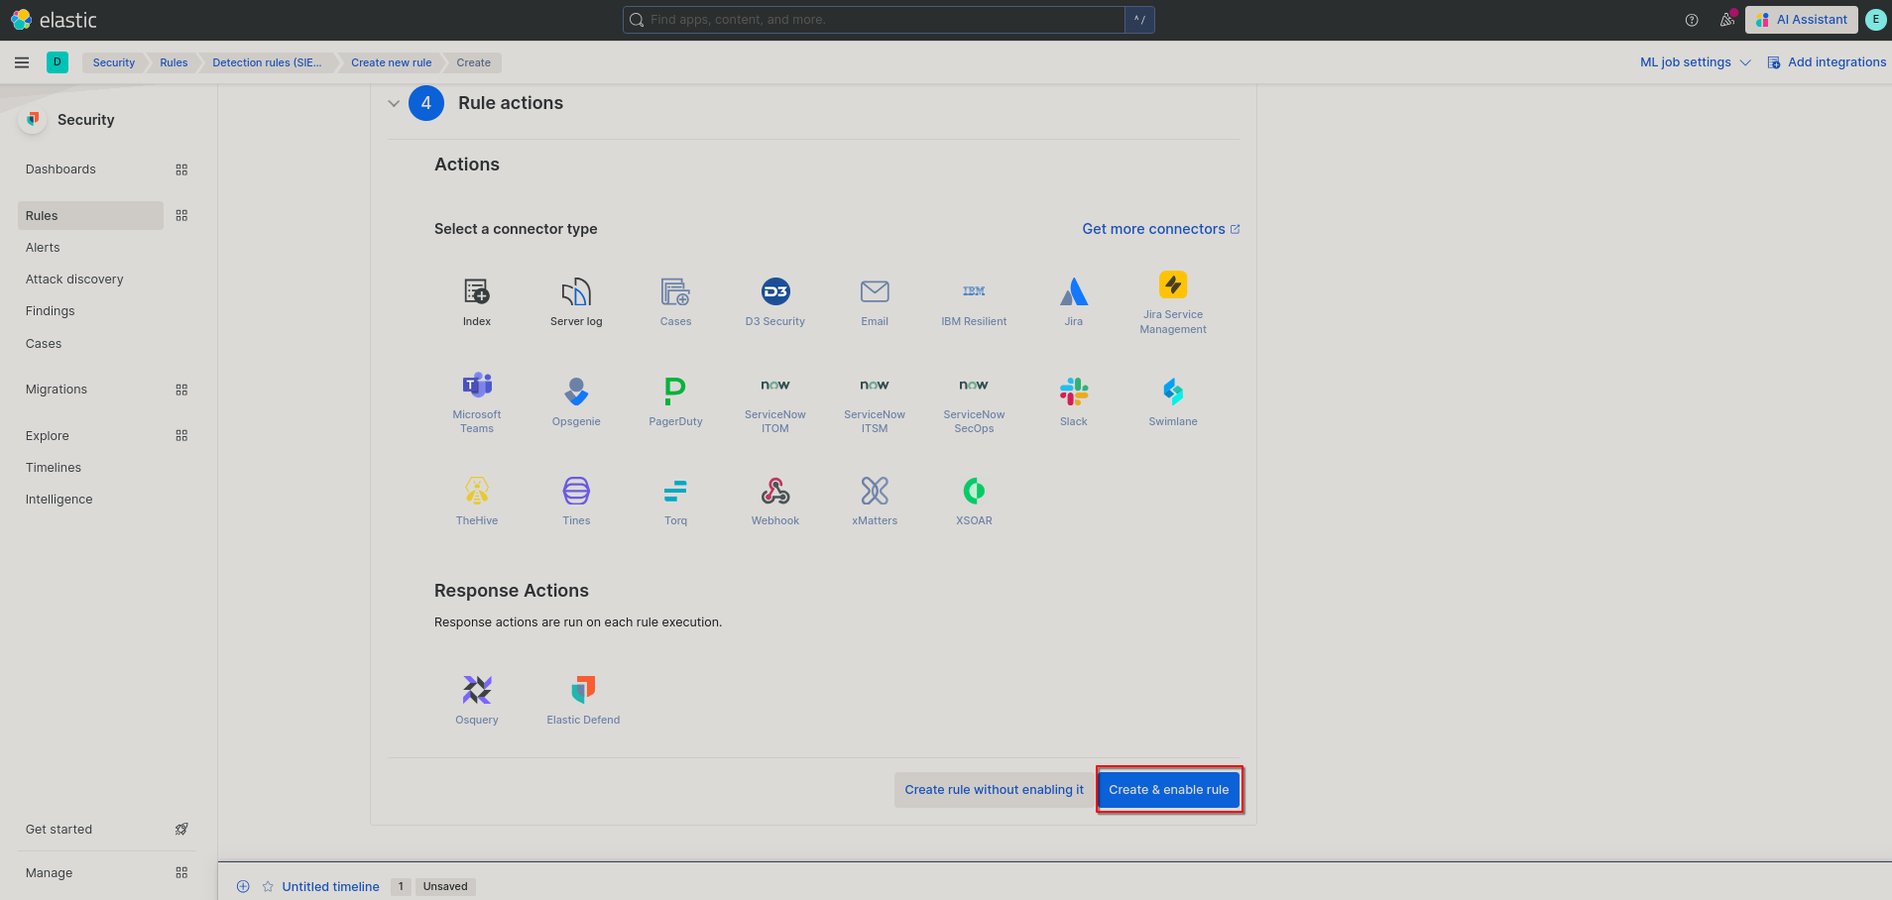Select the Jira connector
Image resolution: width=1892 pixels, height=900 pixels.
1074,301
